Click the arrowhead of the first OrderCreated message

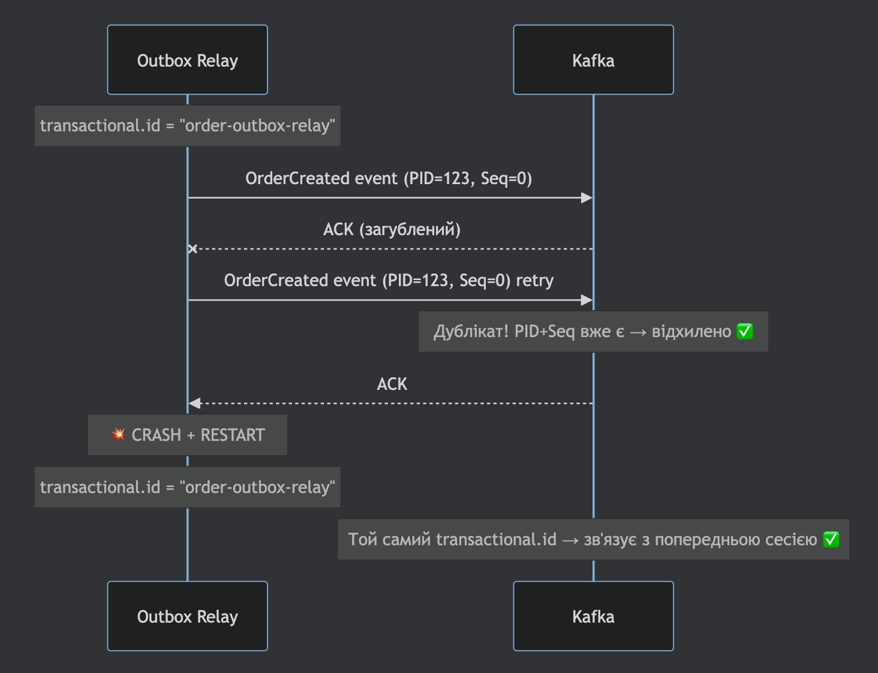coord(587,198)
